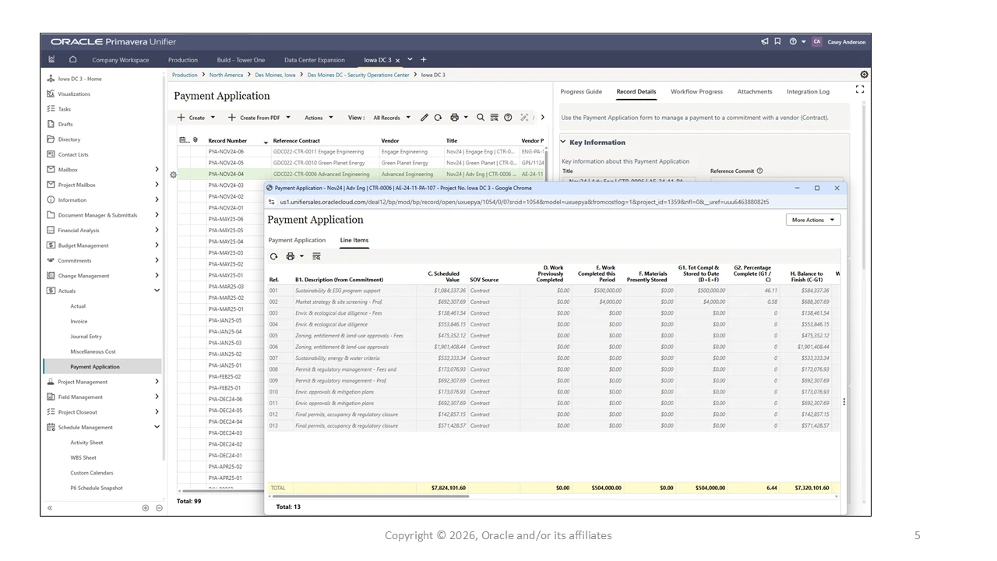Image resolution: width=997 pixels, height=561 pixels.
Task: Click the announcements megaphone icon in header
Action: coord(765,41)
